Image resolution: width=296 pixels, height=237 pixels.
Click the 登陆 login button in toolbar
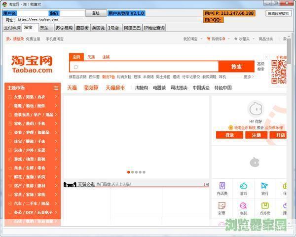pos(96,13)
